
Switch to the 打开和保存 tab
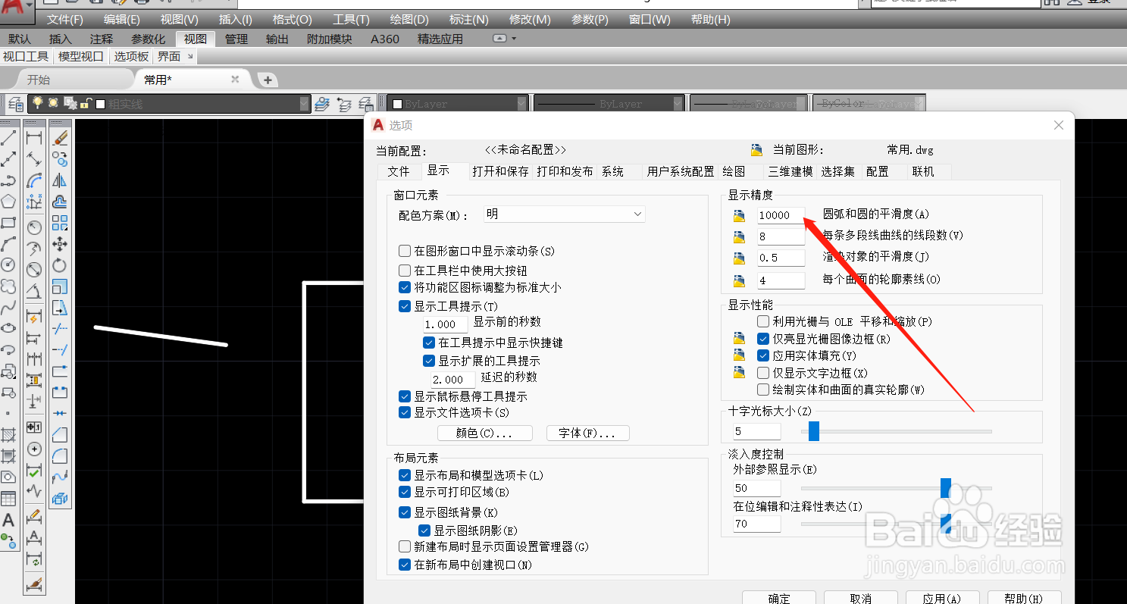500,171
